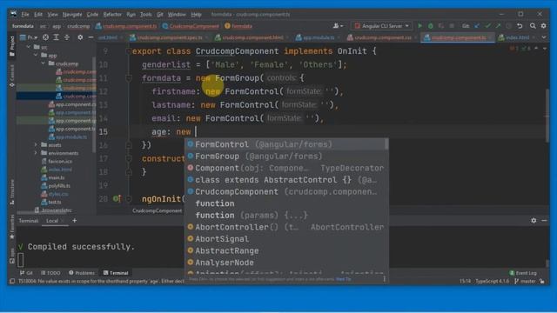Open the Code menu
The height and width of the screenshot is (313, 557).
coord(92,15)
